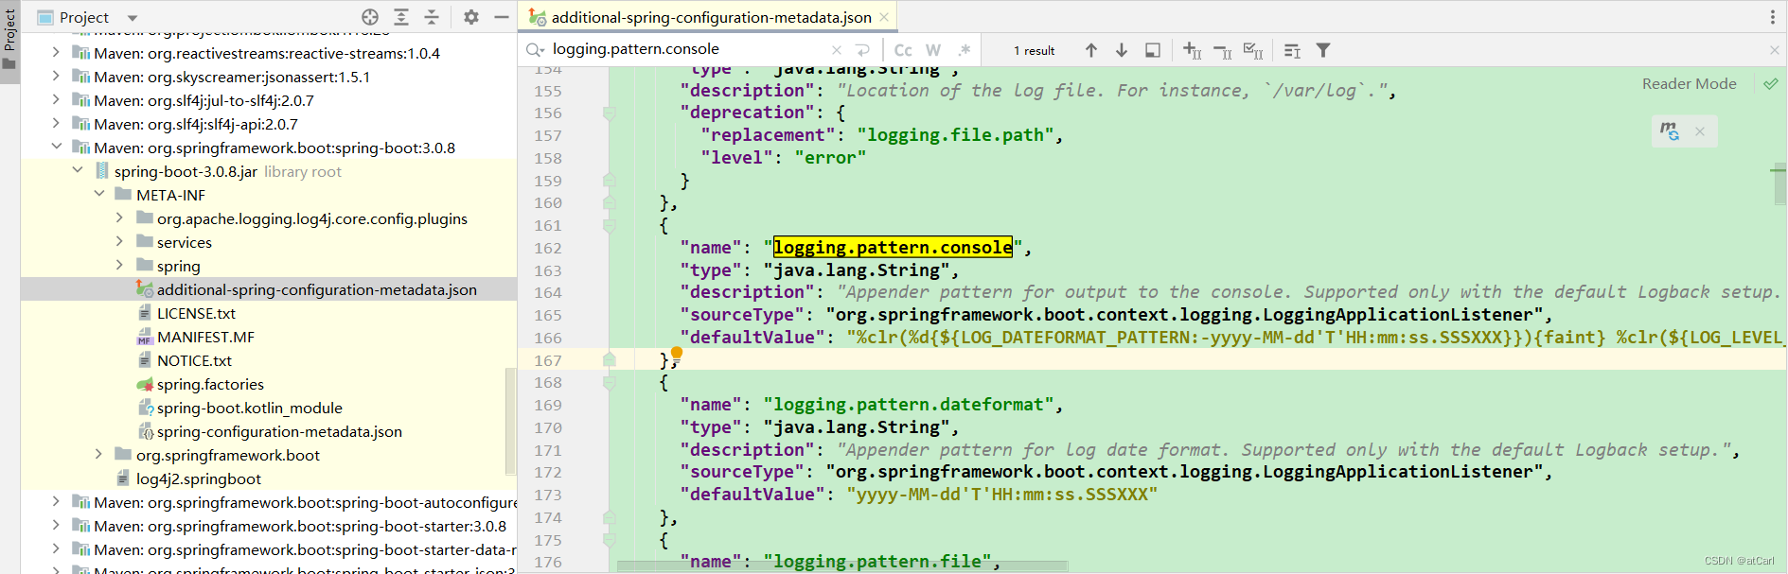Expand org.apache.logging.log4j.core.config.plugins folder

tap(119, 218)
